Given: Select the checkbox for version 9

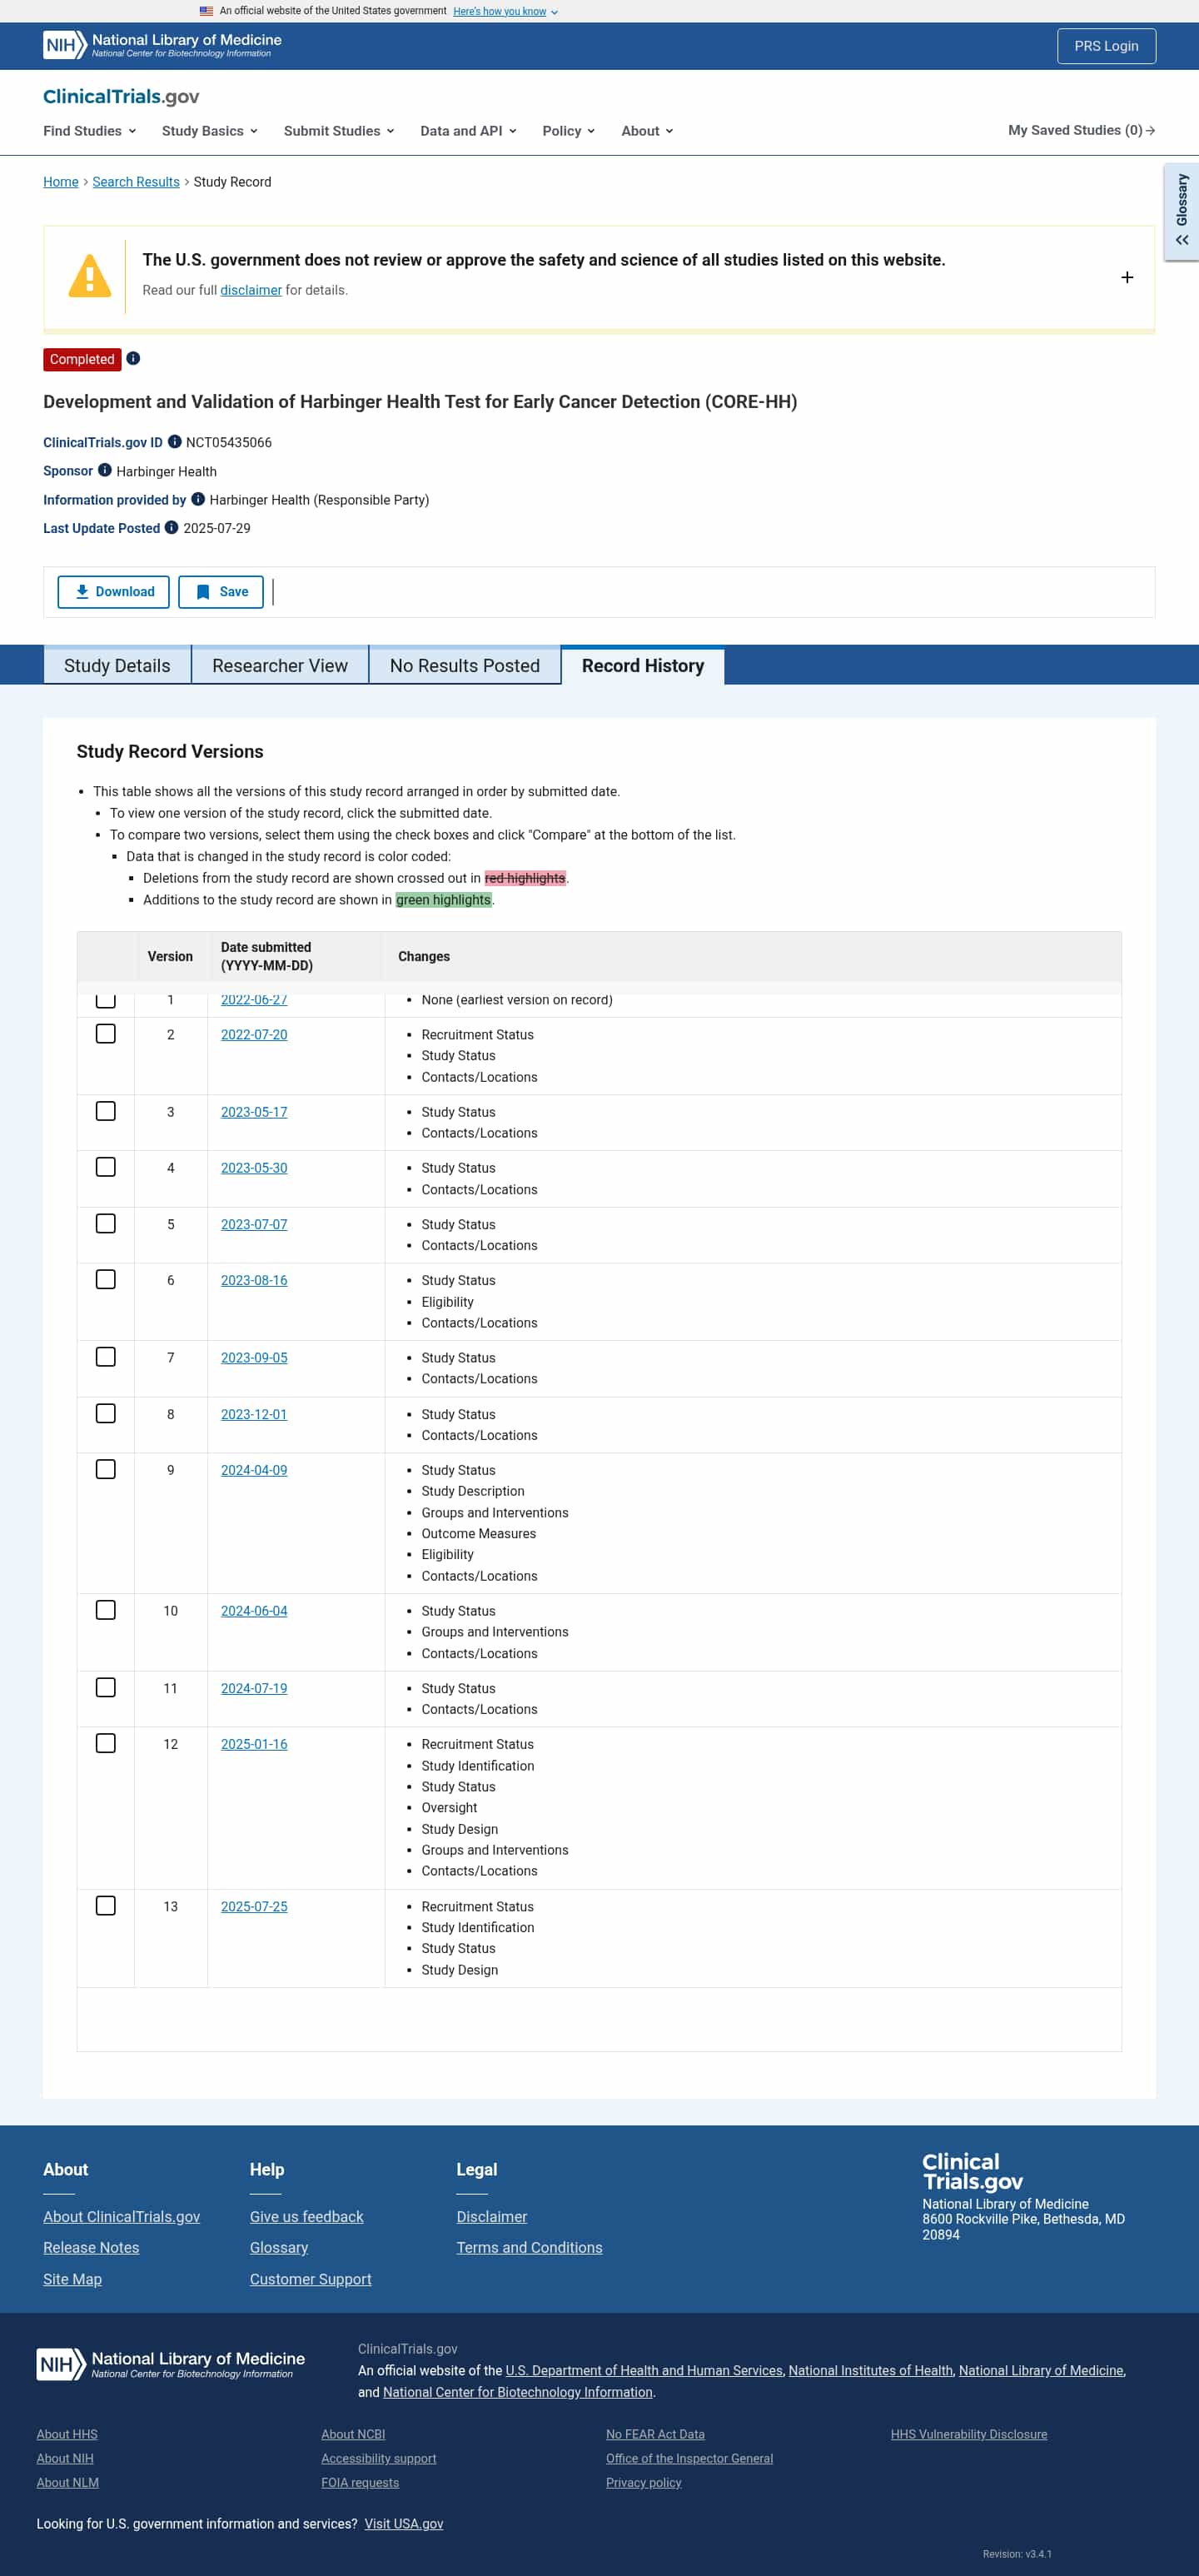Looking at the screenshot, I should (105, 1469).
